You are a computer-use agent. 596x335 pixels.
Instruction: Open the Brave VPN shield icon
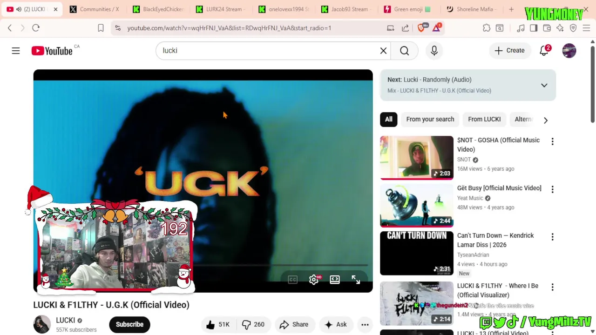click(573, 28)
